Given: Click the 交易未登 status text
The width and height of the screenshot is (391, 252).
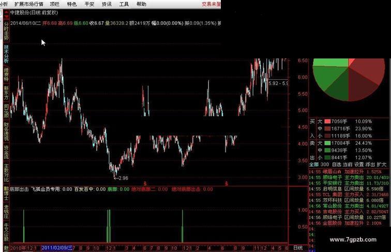Looking at the screenshot, I should tap(211, 4).
